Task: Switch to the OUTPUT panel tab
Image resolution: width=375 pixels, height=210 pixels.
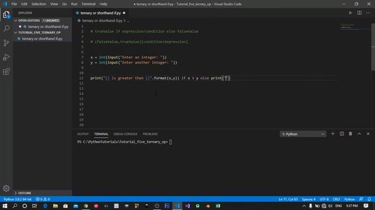Action: click(x=83, y=134)
